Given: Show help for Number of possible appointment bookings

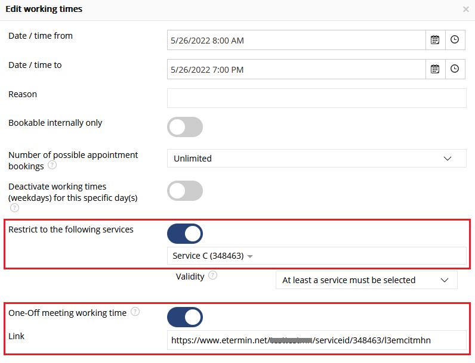Looking at the screenshot, I should click(52, 165).
